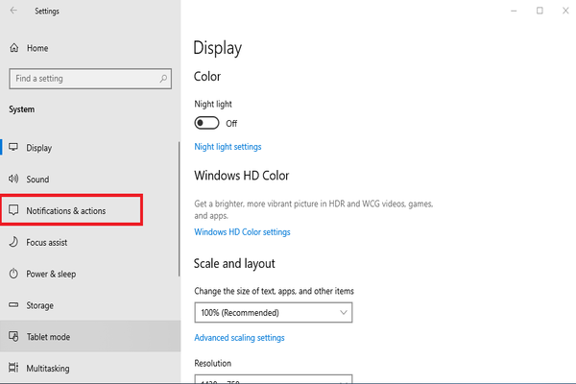Viewport: 576px width, 384px height.
Task: Minimize the Settings window
Action: tap(514, 11)
